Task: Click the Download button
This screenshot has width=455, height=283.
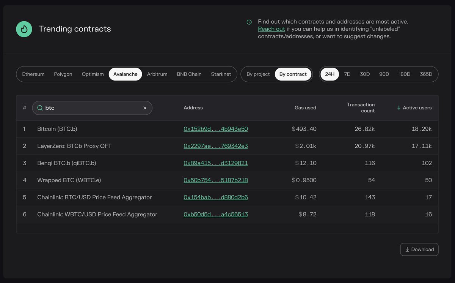Action: point(419,250)
